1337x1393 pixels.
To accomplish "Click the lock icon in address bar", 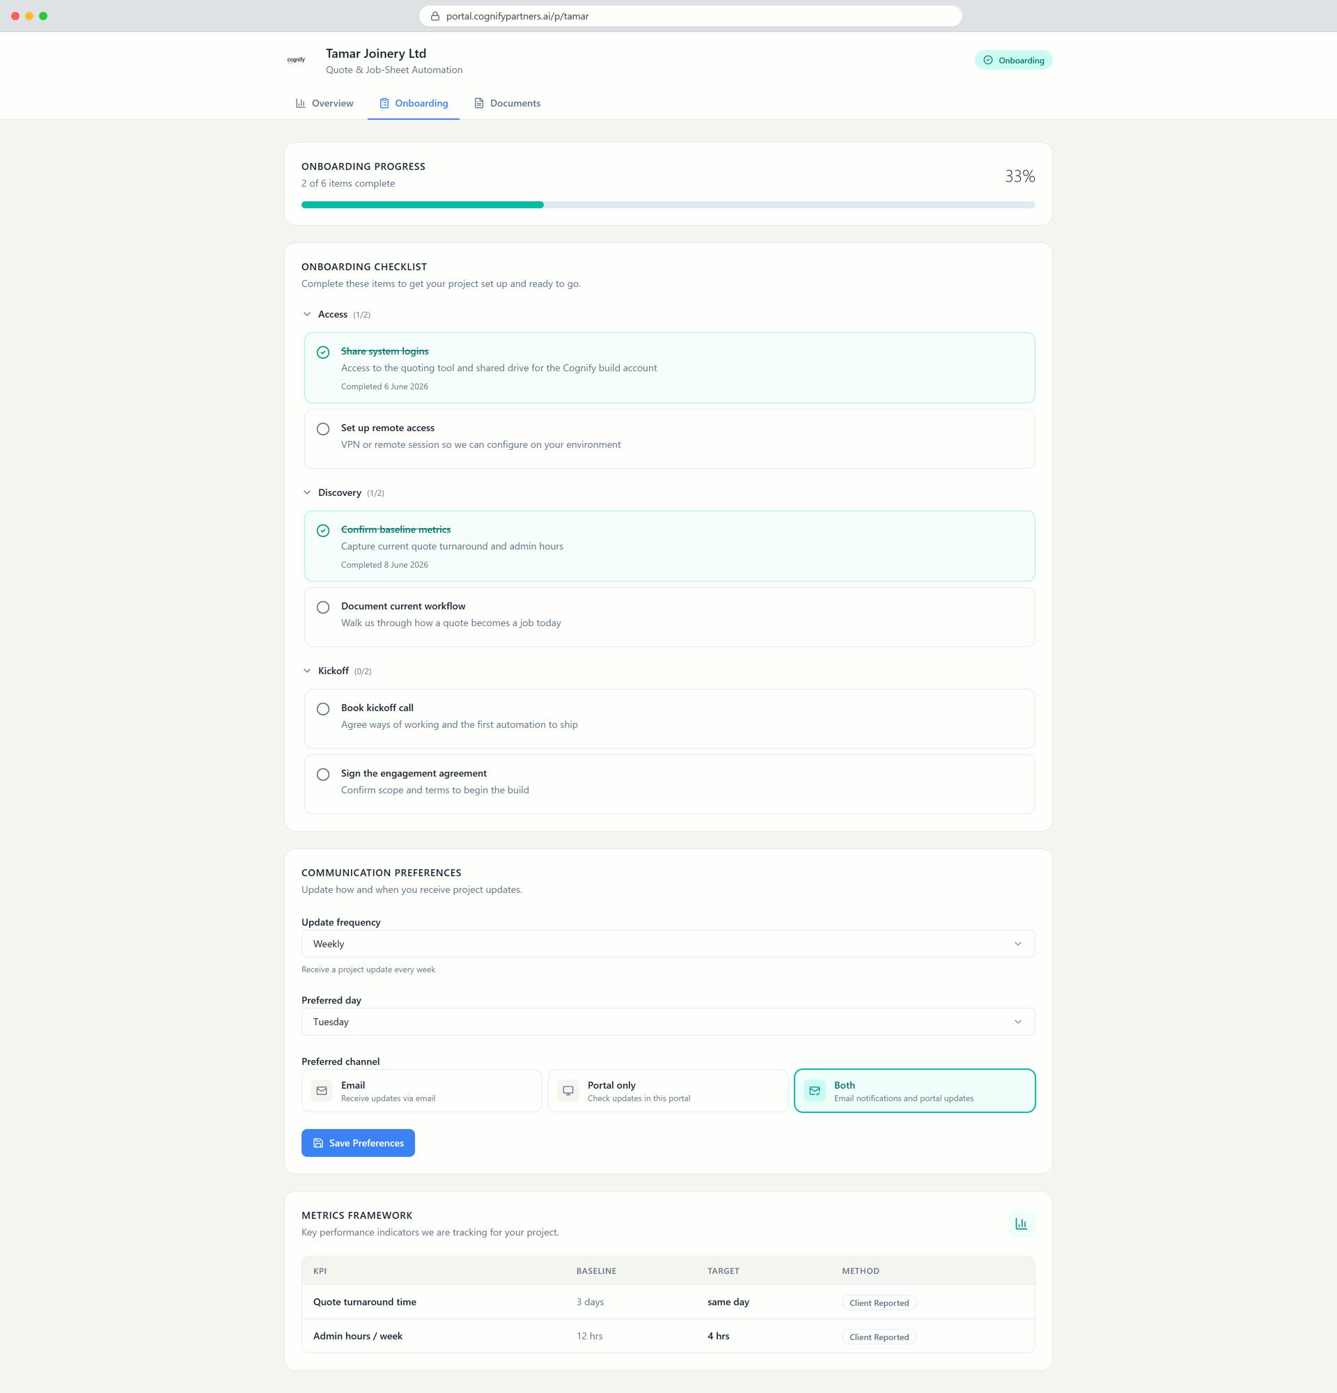I will coord(435,16).
